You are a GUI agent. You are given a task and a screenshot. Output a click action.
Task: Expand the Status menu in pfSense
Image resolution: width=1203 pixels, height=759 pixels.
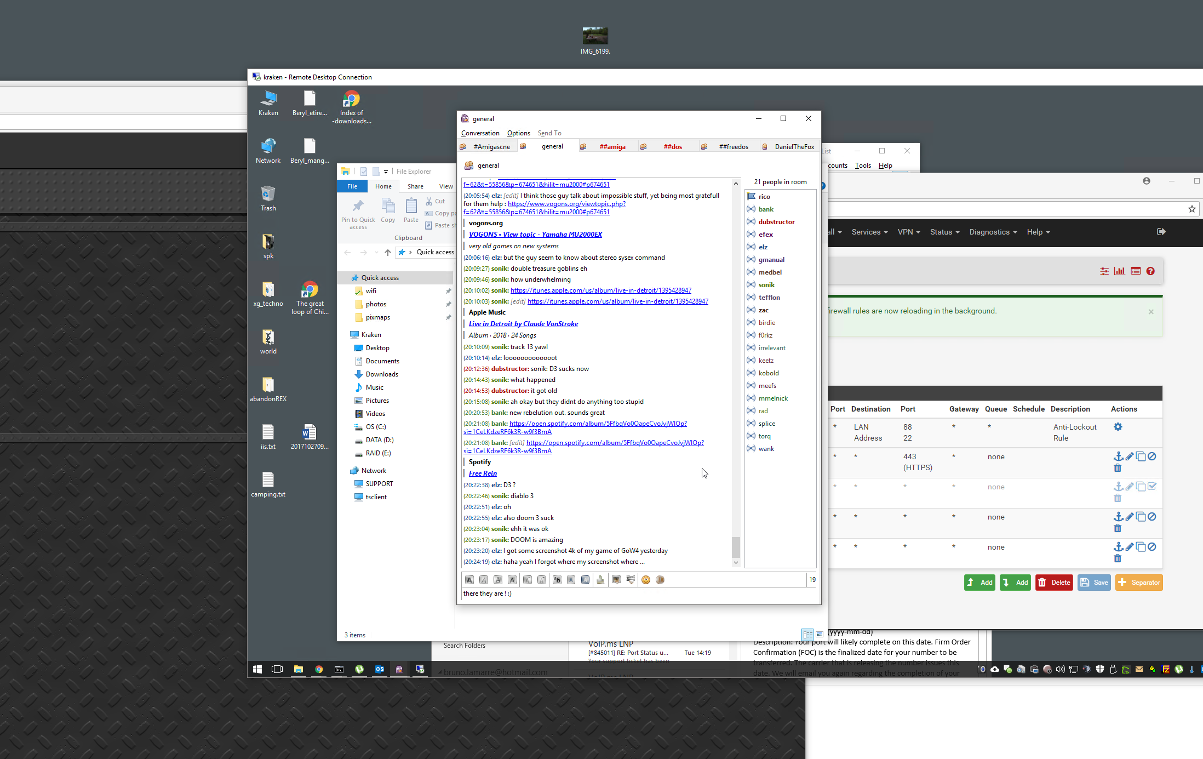point(944,232)
